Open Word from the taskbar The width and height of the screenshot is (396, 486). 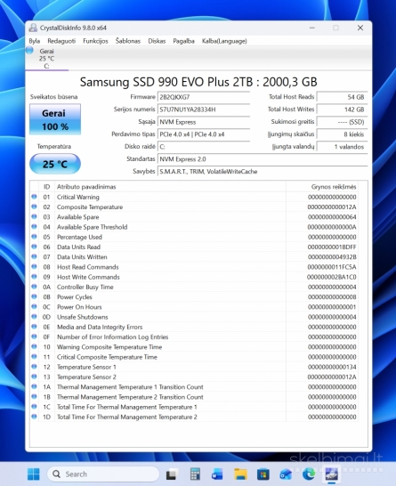217,474
